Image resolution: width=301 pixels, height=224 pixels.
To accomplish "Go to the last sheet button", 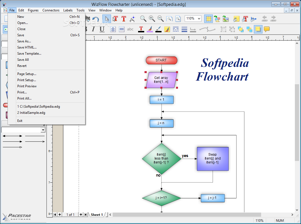I will pos(86,215).
